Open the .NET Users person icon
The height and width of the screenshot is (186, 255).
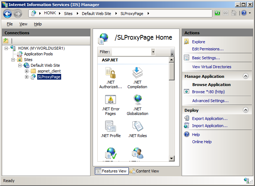[138, 153]
